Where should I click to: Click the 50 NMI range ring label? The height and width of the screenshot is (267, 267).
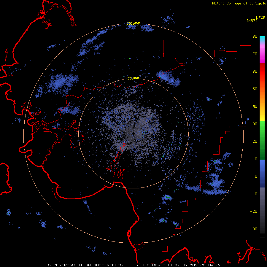pos(133,79)
